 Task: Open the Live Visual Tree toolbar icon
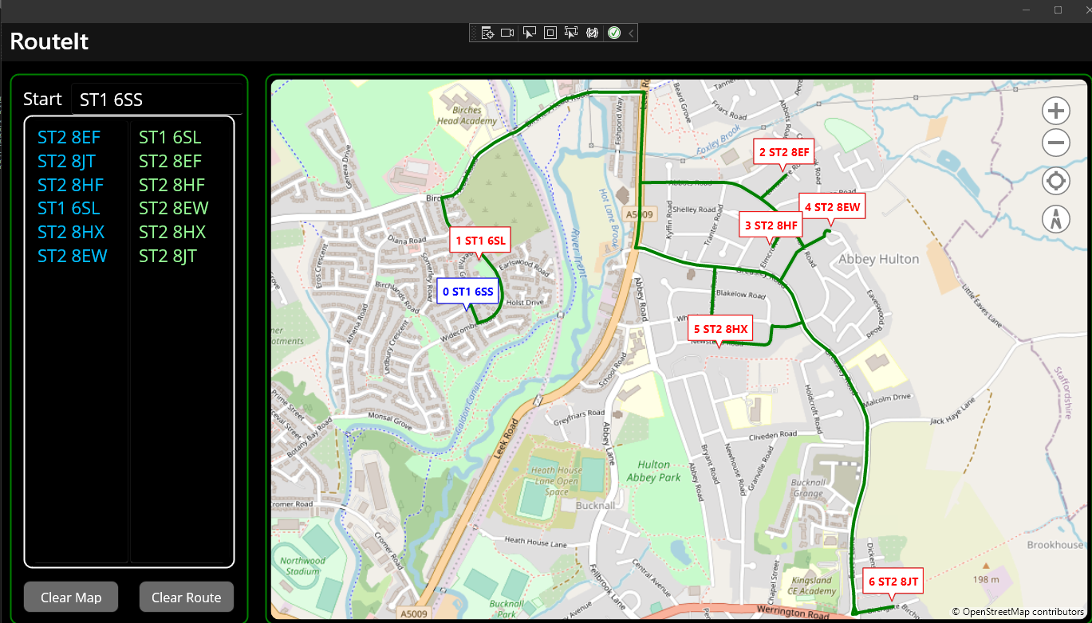coord(487,33)
